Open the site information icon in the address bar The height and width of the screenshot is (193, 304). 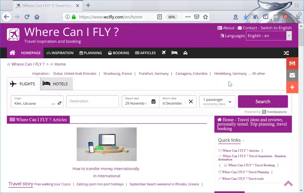(67, 17)
